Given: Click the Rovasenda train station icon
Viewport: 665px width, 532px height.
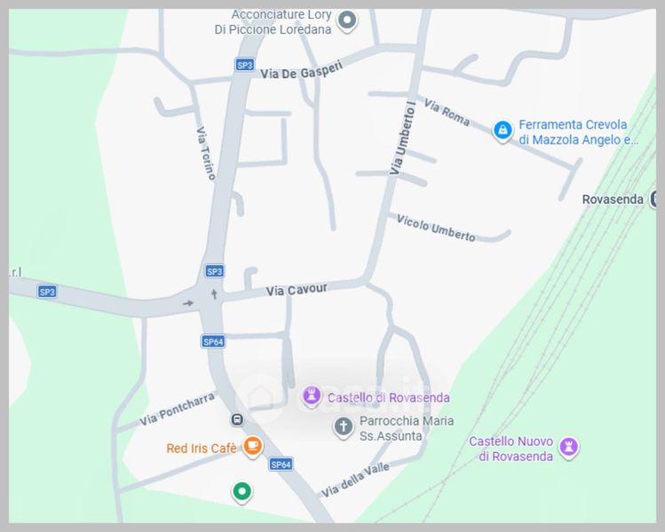Looking at the screenshot, I should 653,199.
